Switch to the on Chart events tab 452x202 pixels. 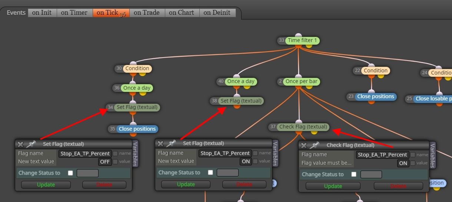[182, 13]
